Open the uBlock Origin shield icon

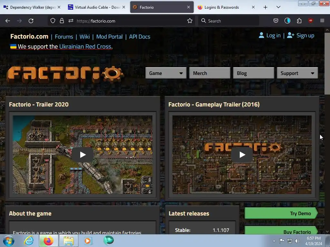[310, 21]
